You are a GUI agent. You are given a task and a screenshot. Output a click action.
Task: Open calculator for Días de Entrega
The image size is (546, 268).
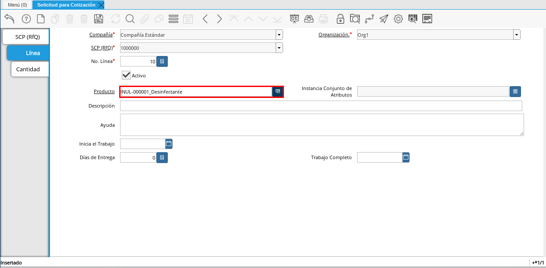162,157
